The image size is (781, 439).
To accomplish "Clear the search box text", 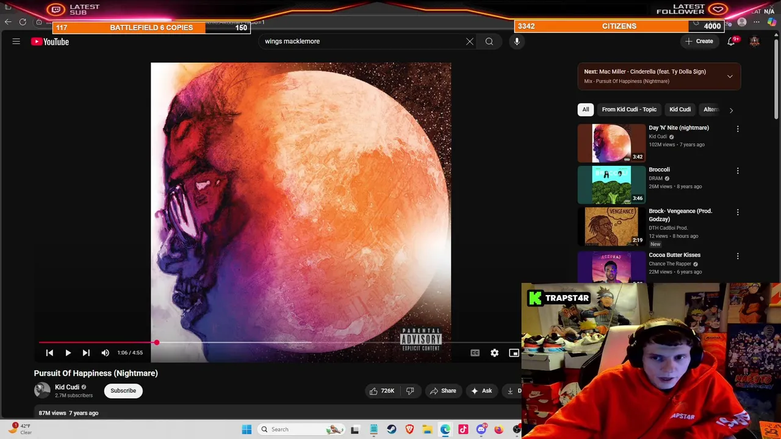I will pyautogui.click(x=470, y=41).
